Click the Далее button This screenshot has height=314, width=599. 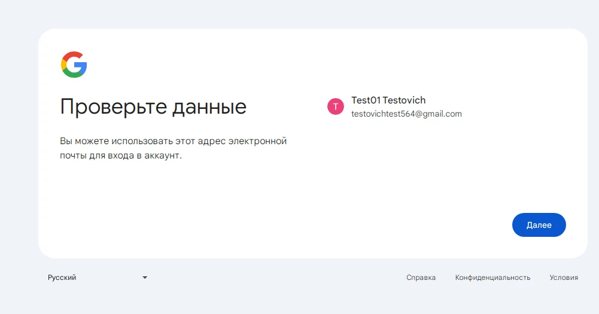539,225
